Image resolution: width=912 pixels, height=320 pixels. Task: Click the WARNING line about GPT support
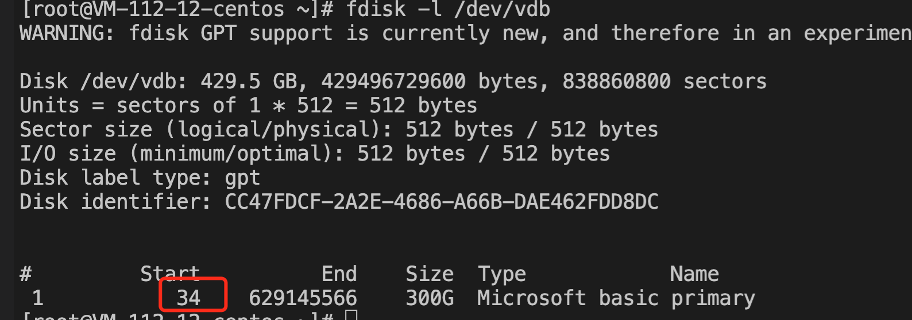(x=466, y=33)
